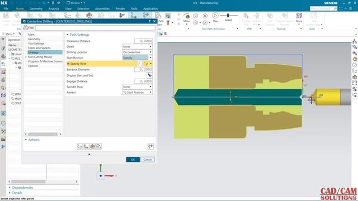Click the Entrance Diameter input field
Image resolution: width=358 pixels, height=201 pixels.
click(143, 69)
